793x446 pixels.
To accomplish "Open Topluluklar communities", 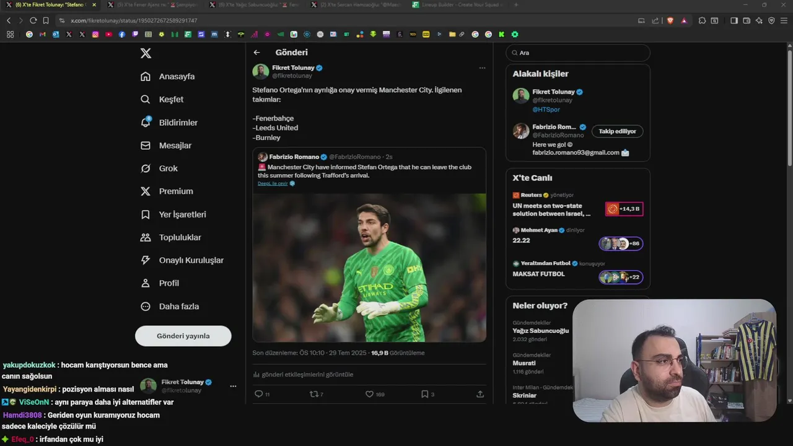I will pos(171,237).
